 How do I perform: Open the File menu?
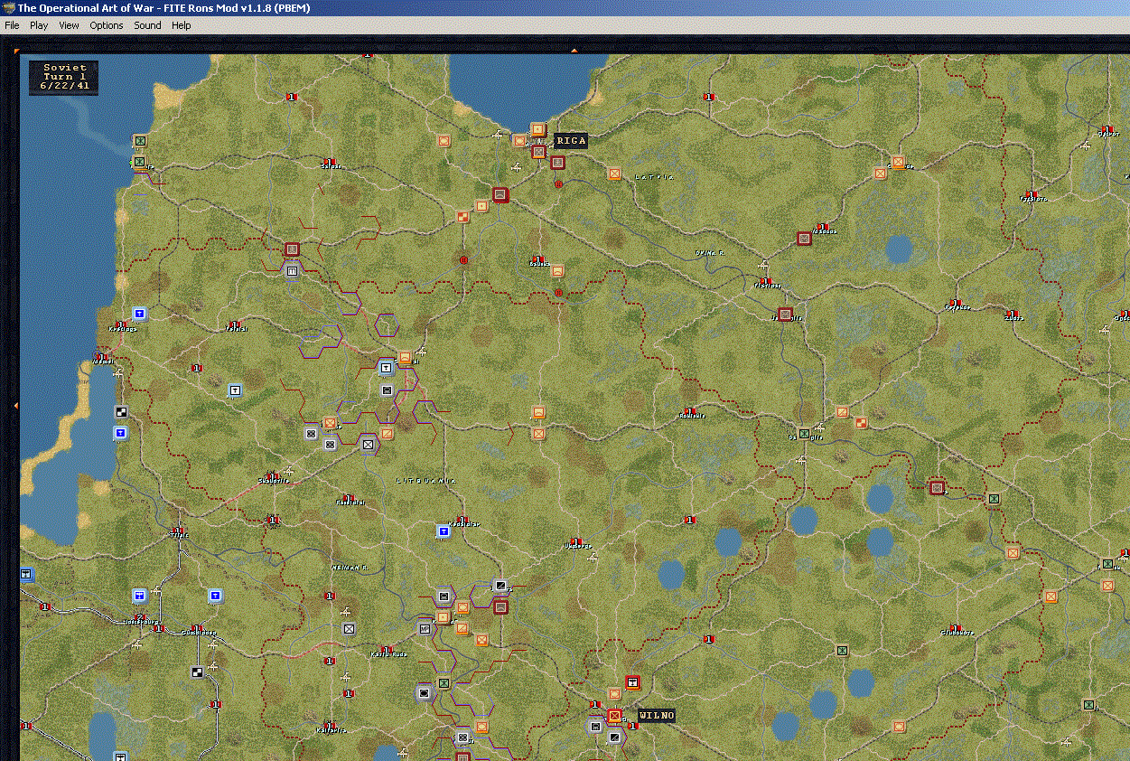click(x=12, y=25)
